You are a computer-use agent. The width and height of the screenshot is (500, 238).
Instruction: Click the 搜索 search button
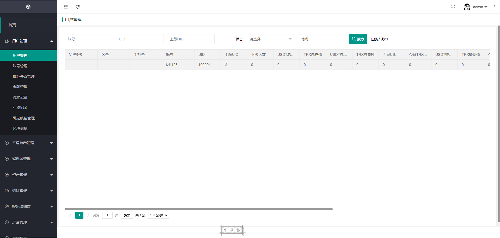click(357, 39)
